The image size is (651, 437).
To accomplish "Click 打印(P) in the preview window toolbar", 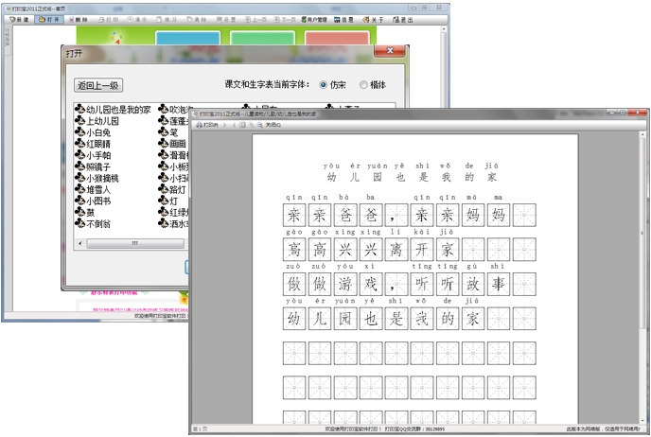I will pyautogui.click(x=206, y=125).
